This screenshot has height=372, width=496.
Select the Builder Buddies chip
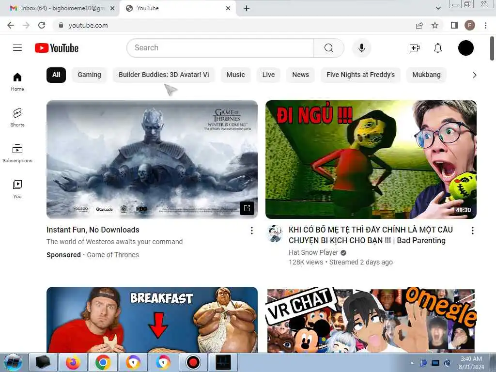(x=164, y=75)
